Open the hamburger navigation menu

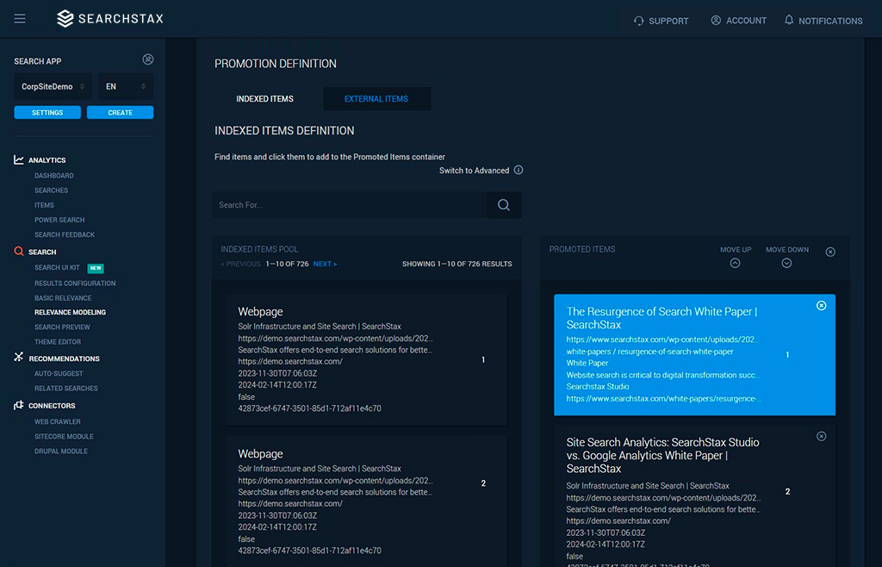20,19
